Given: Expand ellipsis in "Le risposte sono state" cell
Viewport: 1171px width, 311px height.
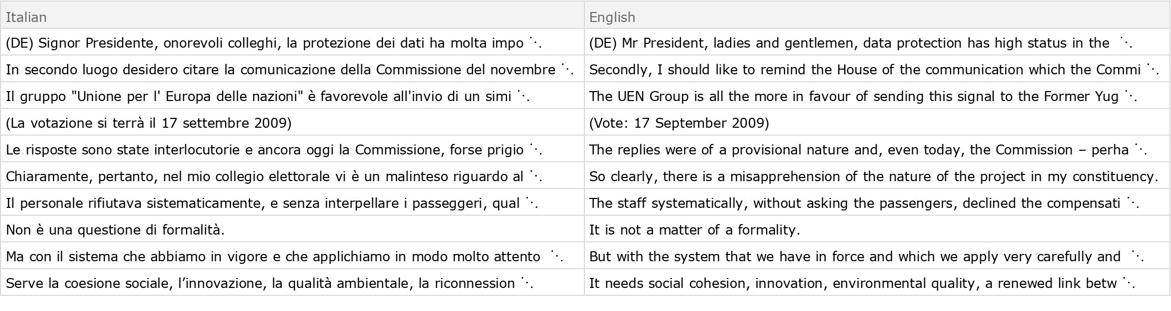Looking at the screenshot, I should 535,150.
